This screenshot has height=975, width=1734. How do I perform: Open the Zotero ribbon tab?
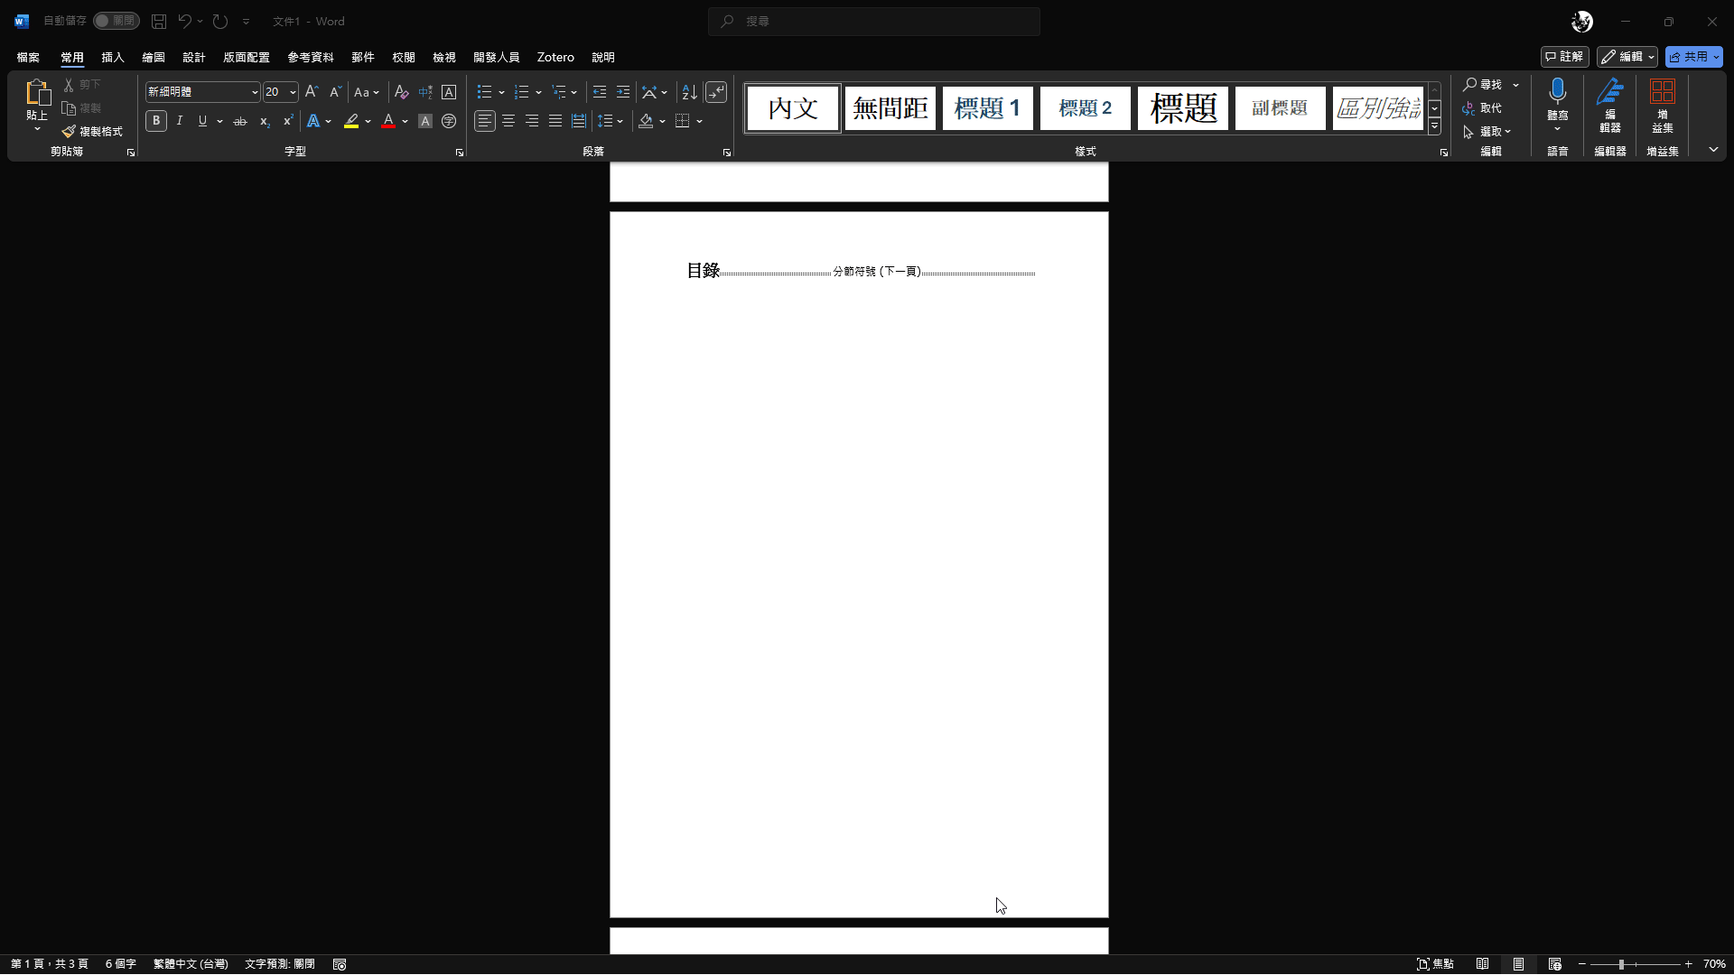coord(555,57)
